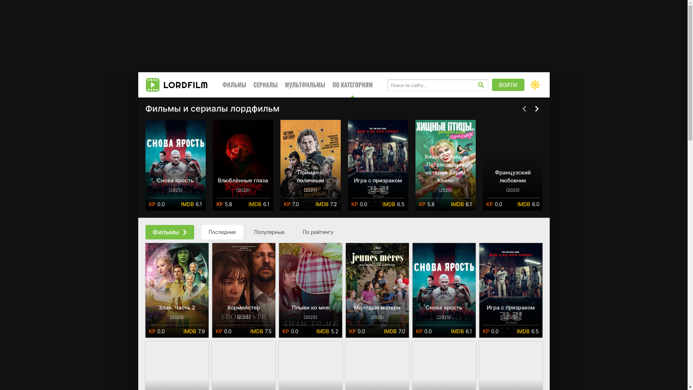Open Игра с призраком card in films grid
This screenshot has width=693, height=390.
point(511,290)
